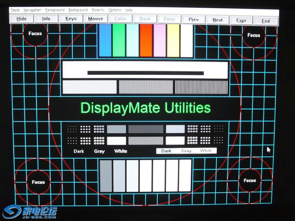Click the Mouse button
The width and height of the screenshot is (295, 221).
96,19
